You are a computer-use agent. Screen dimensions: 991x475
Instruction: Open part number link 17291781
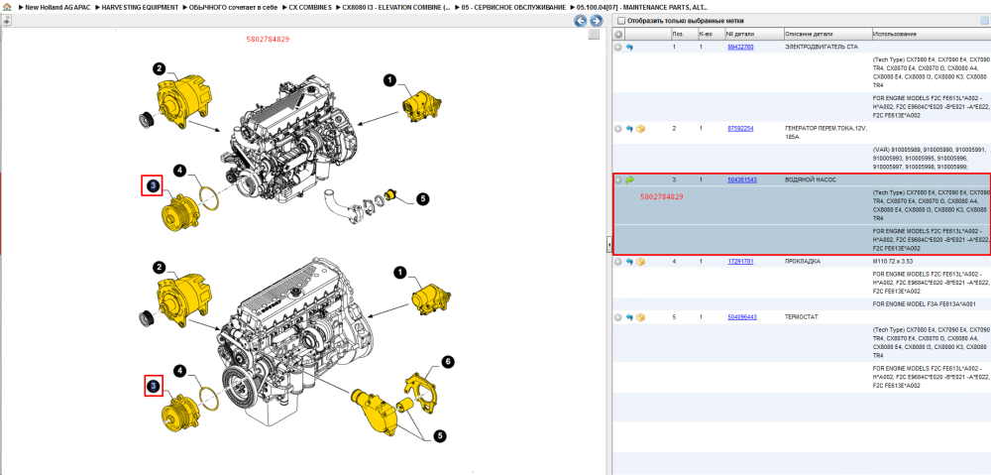click(740, 261)
